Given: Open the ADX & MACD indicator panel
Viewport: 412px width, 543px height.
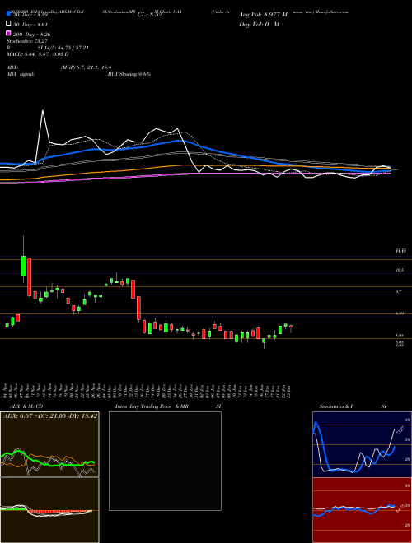Looking at the screenshot, I should pos(49,444).
